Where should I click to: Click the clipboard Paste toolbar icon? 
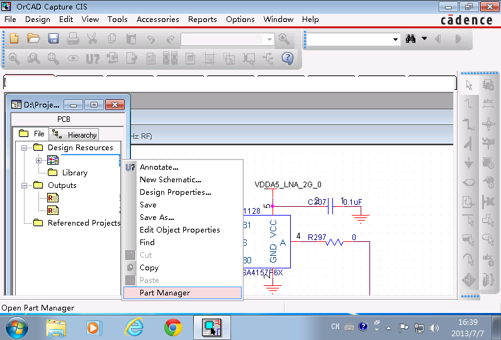pos(132,38)
